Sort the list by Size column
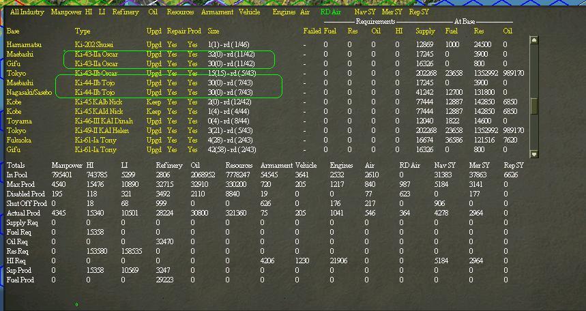586x311 pixels. (214, 31)
